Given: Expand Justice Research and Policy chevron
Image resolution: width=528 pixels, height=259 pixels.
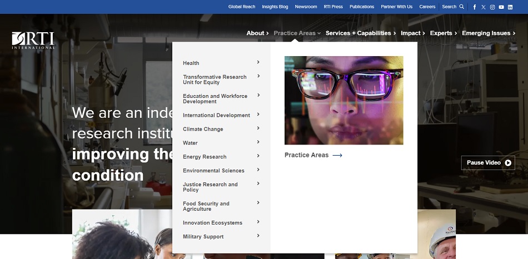Looking at the screenshot, I should tap(258, 183).
